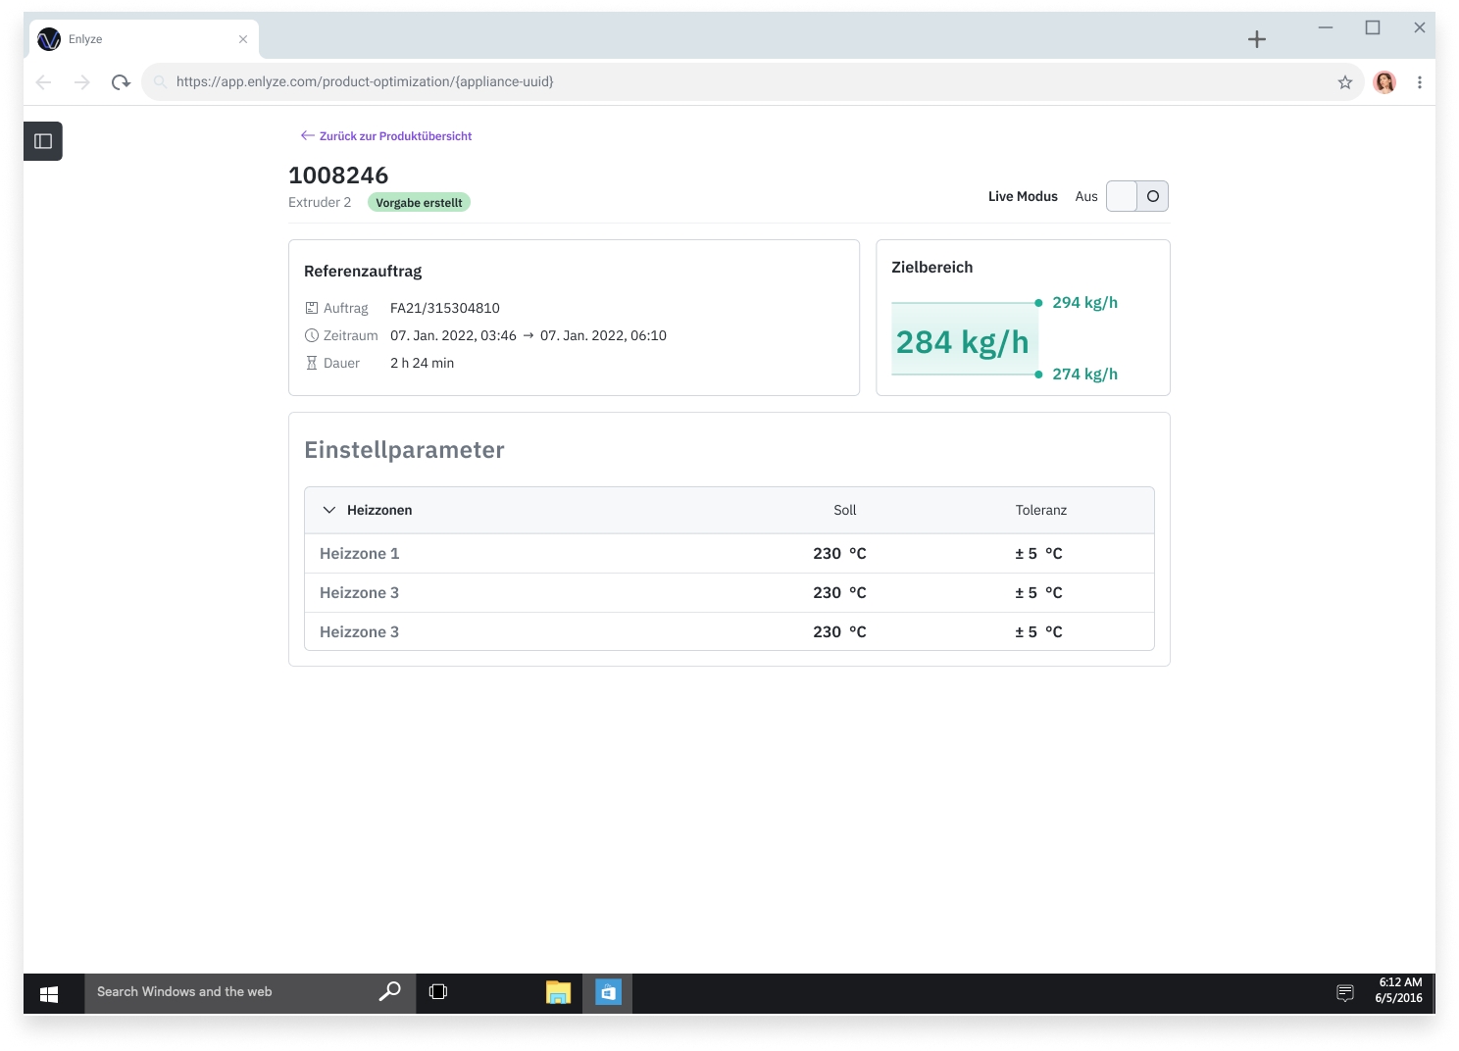Click the Search Windows and the web box
Image resolution: width=1459 pixels, height=1051 pixels.
pos(235,992)
